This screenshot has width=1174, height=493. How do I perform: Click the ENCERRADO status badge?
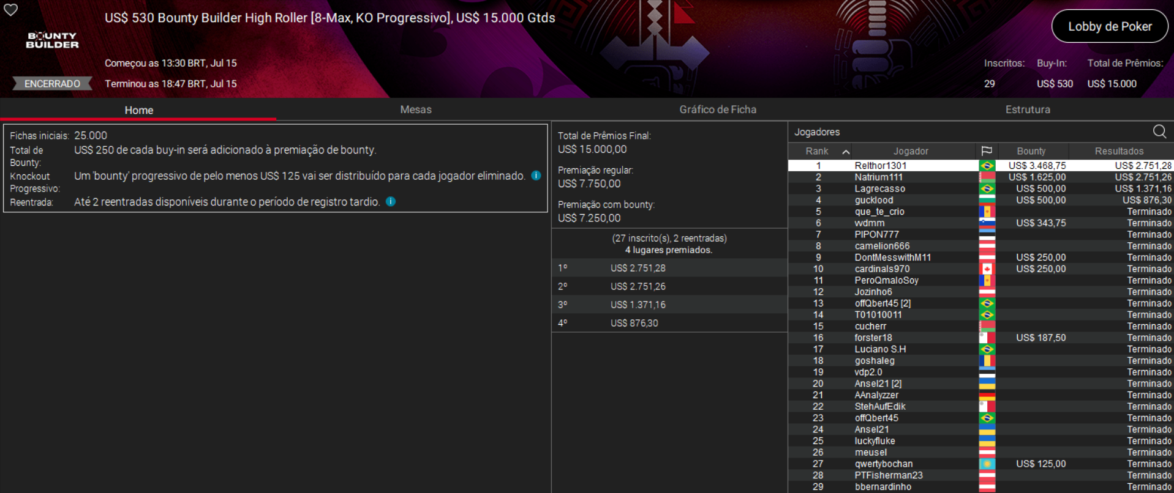click(52, 84)
